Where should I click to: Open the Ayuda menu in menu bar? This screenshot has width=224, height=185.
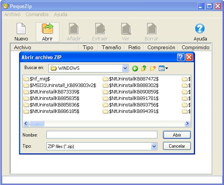pyautogui.click(x=61, y=14)
